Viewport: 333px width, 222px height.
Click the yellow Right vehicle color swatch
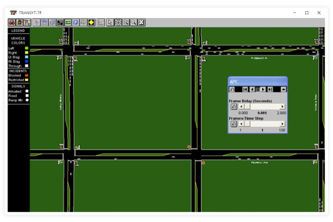pos(27,52)
